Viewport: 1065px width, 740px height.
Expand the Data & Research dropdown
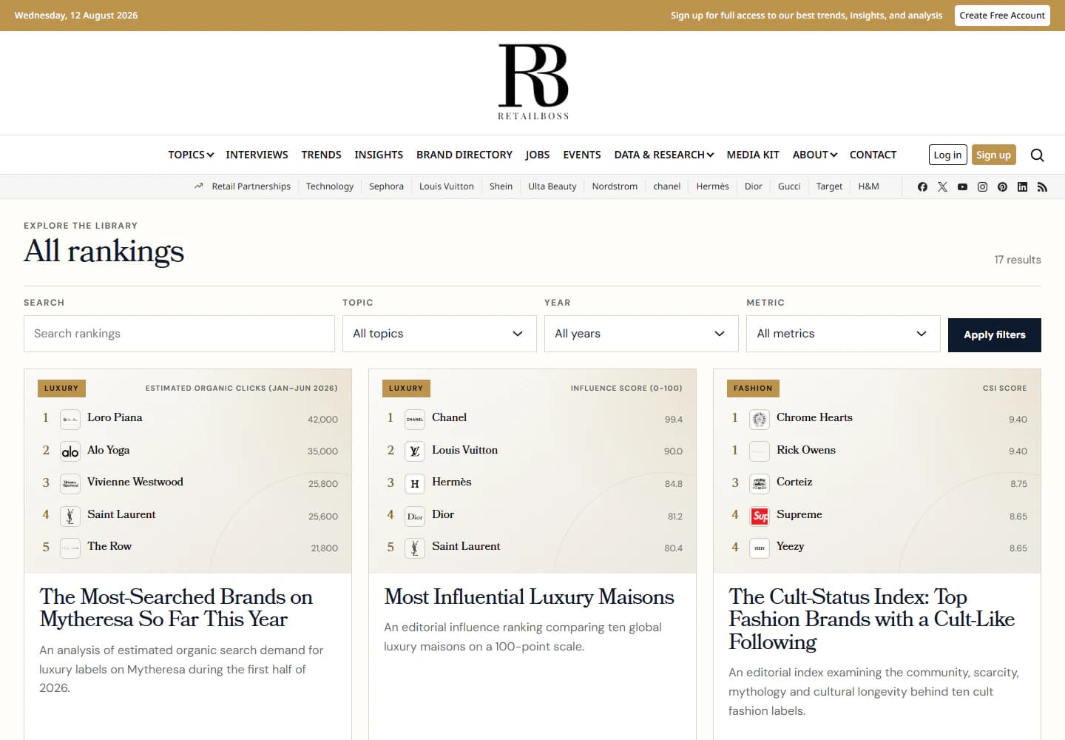coord(663,155)
